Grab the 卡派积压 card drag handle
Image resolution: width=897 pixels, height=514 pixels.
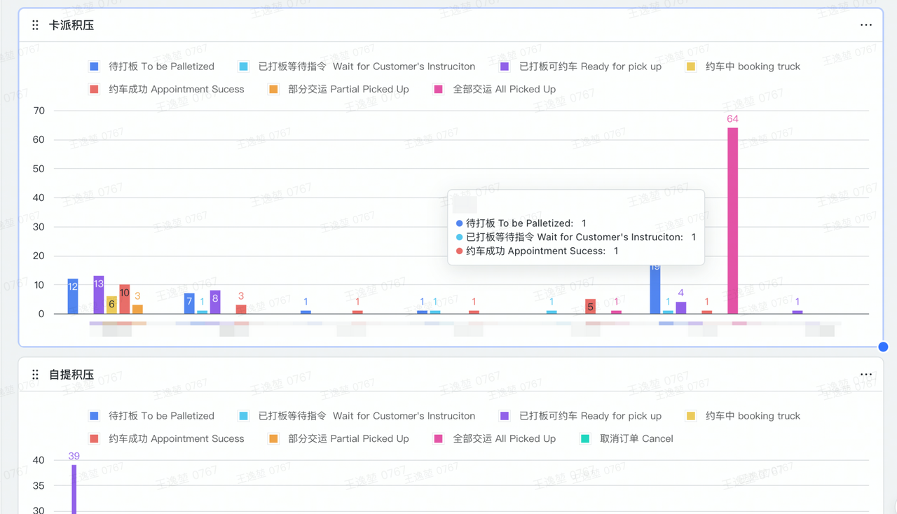click(x=35, y=25)
